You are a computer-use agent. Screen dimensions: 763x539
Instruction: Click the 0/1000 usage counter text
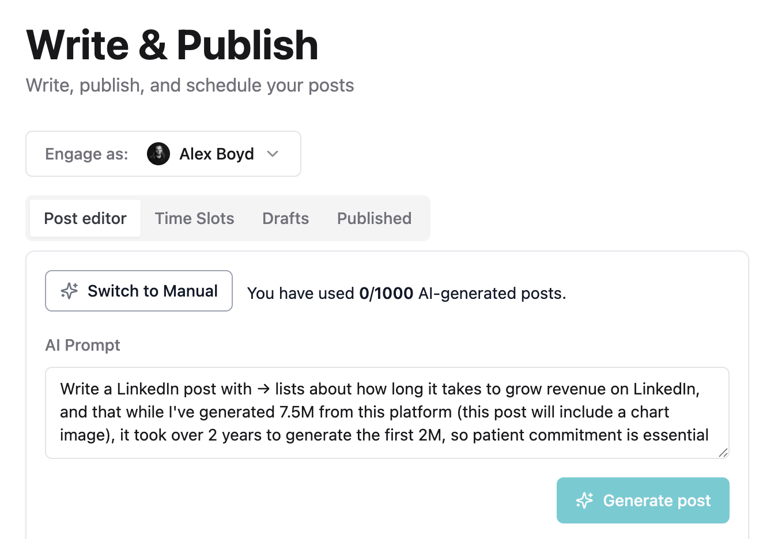pyautogui.click(x=386, y=293)
